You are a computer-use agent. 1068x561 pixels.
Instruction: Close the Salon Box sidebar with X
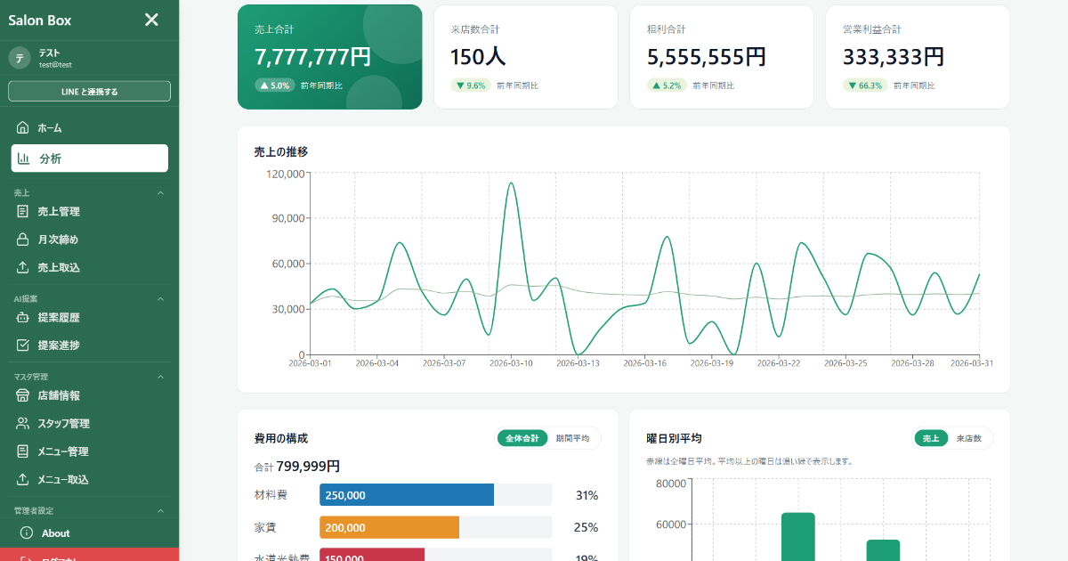tap(151, 20)
